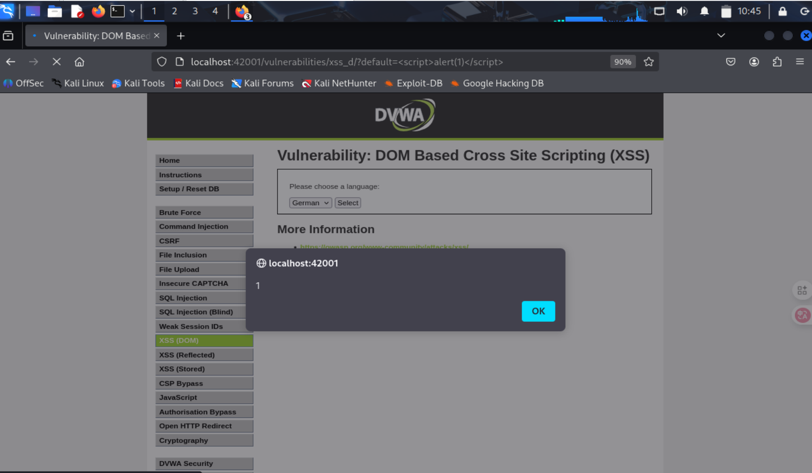The image size is (812, 473).
Task: Open the Cryptography menu item
Action: (204, 440)
